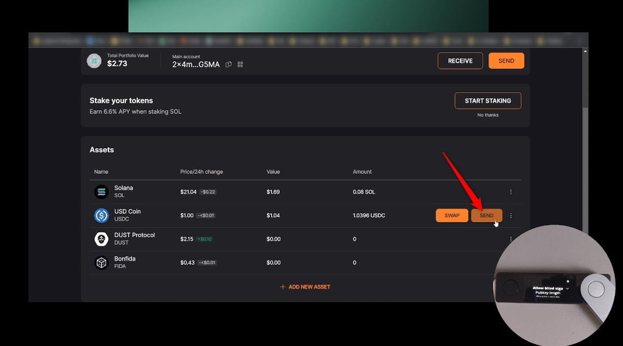
Task: Click the USD Coin token logo
Action: [x=101, y=215]
